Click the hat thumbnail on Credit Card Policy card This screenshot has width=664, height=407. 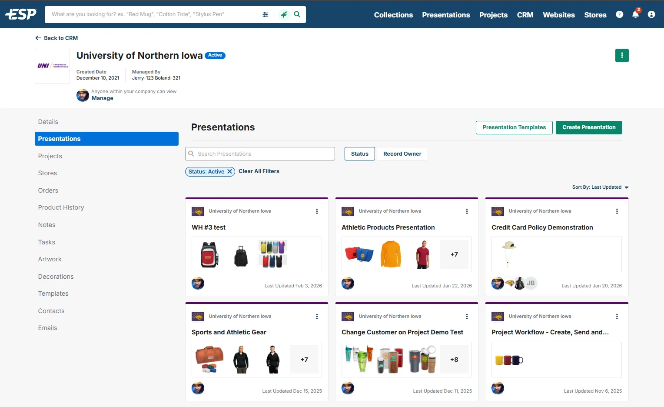point(508,254)
